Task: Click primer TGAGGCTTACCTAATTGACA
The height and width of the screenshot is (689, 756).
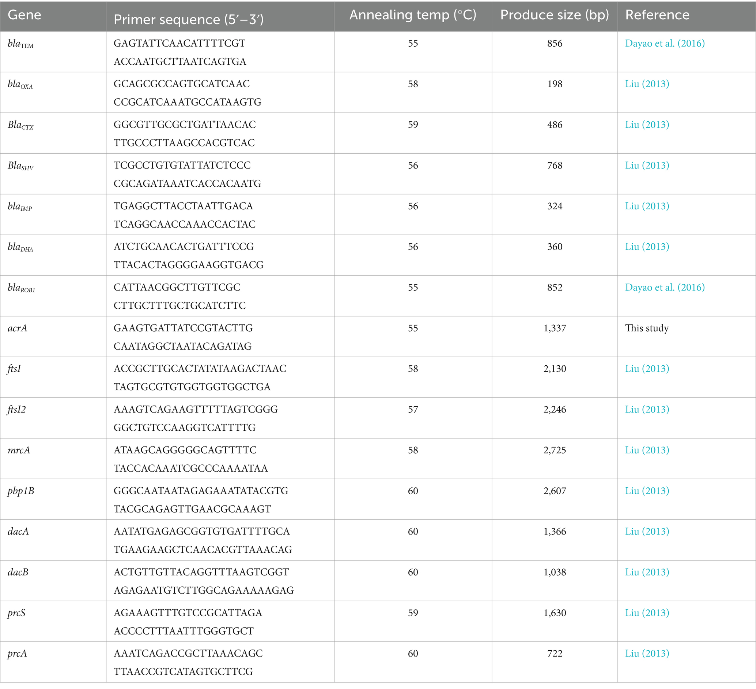Action: point(184,206)
